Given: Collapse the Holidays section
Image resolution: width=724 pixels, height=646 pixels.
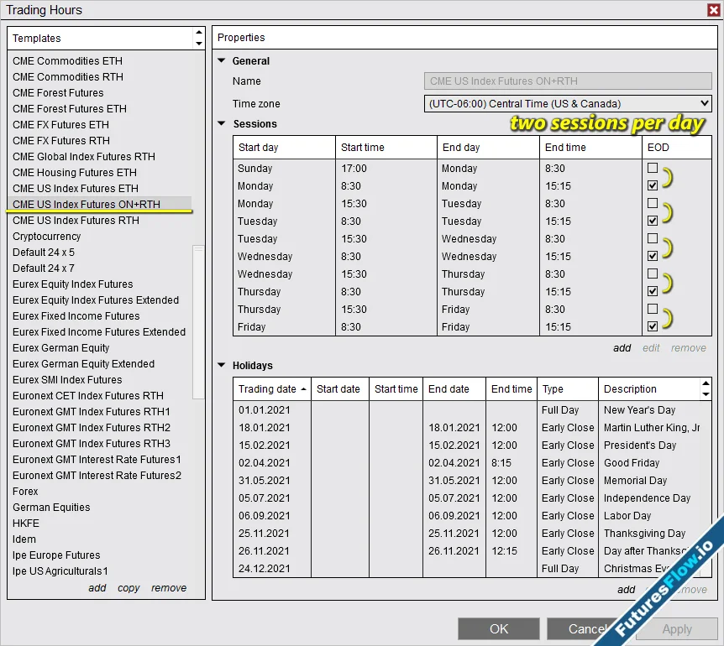Looking at the screenshot, I should coord(222,365).
